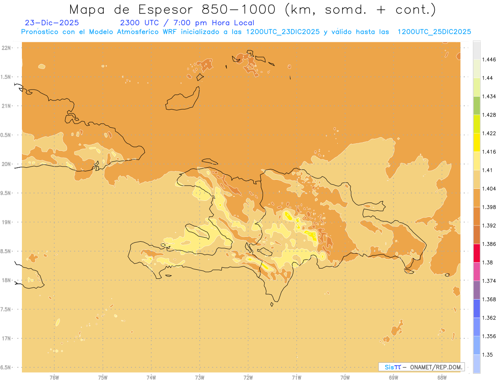
Task: Click the legend value '1.404'
Action: tap(489, 188)
